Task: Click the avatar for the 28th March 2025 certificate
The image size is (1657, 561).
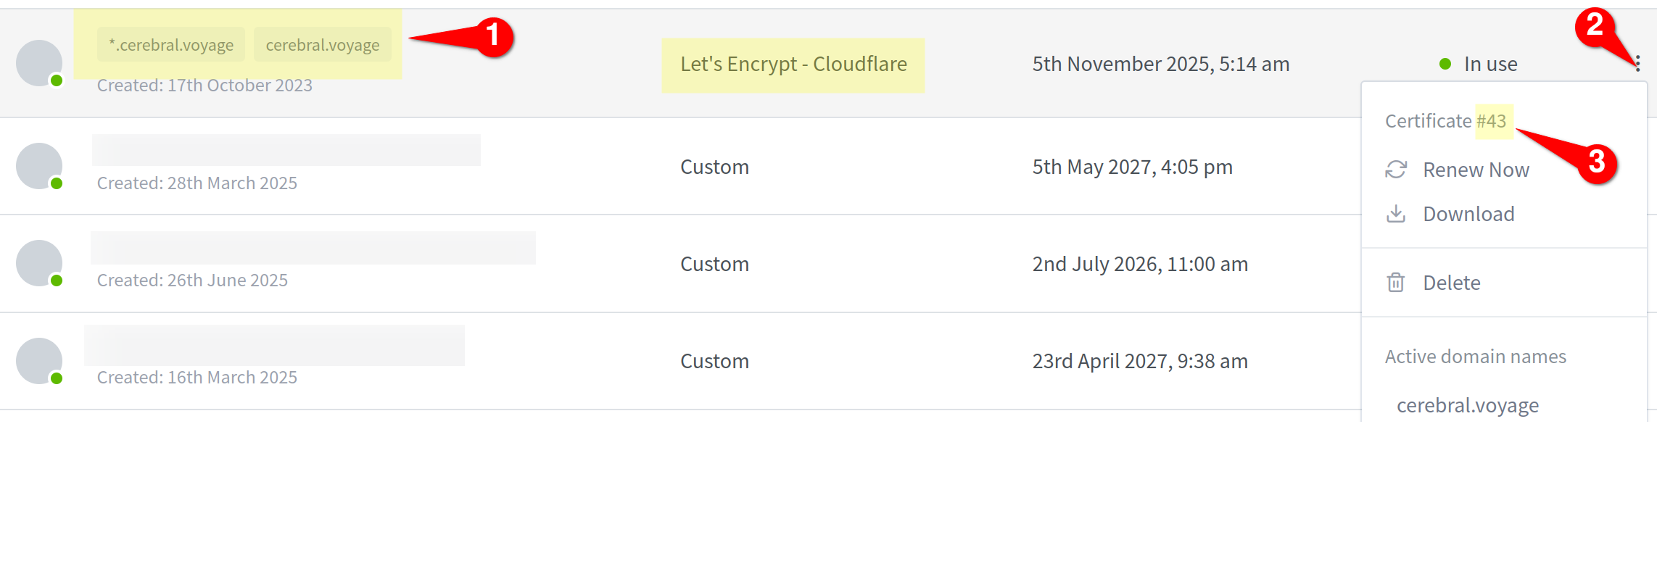Action: pos(40,165)
